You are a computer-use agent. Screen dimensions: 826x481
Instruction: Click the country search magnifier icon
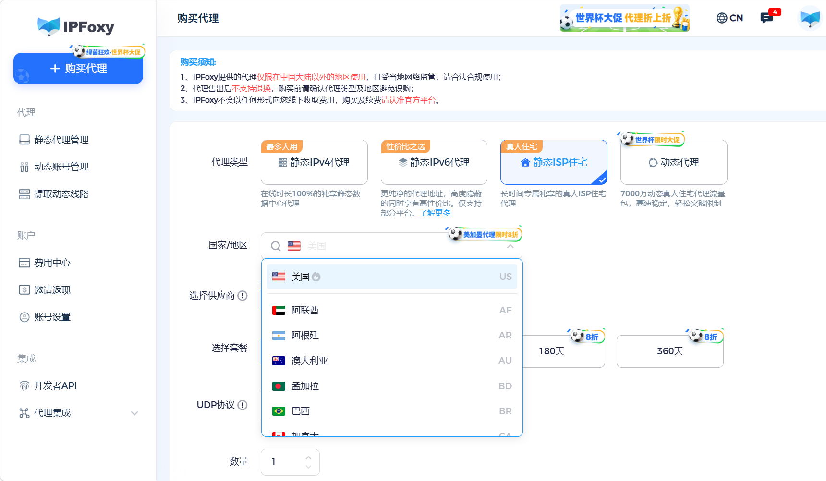276,246
